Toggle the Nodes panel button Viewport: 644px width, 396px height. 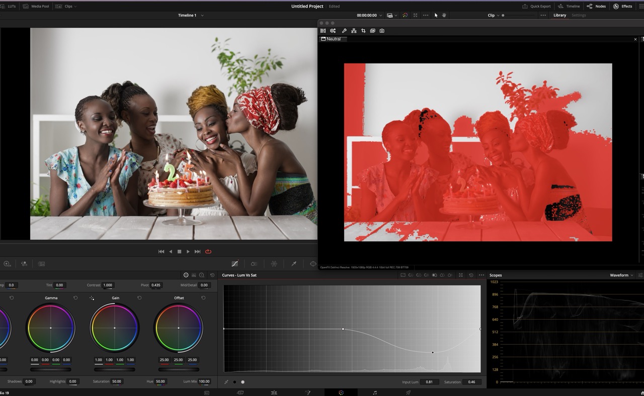[597, 6]
